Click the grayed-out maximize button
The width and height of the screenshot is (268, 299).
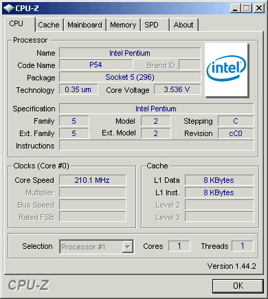coord(247,8)
